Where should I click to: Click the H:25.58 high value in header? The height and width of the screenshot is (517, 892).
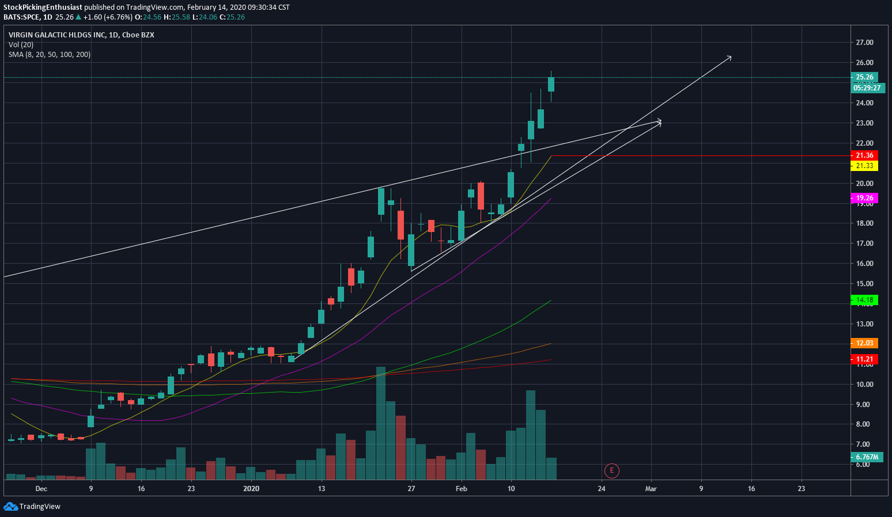177,17
